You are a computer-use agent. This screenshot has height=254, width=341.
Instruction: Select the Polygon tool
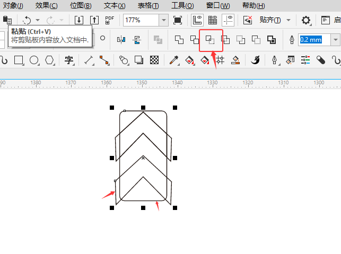point(49,60)
